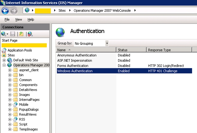The height and width of the screenshot is (133, 197).
Task: Click the Operations Manager site globe icon in tree
Action: coord(10,65)
